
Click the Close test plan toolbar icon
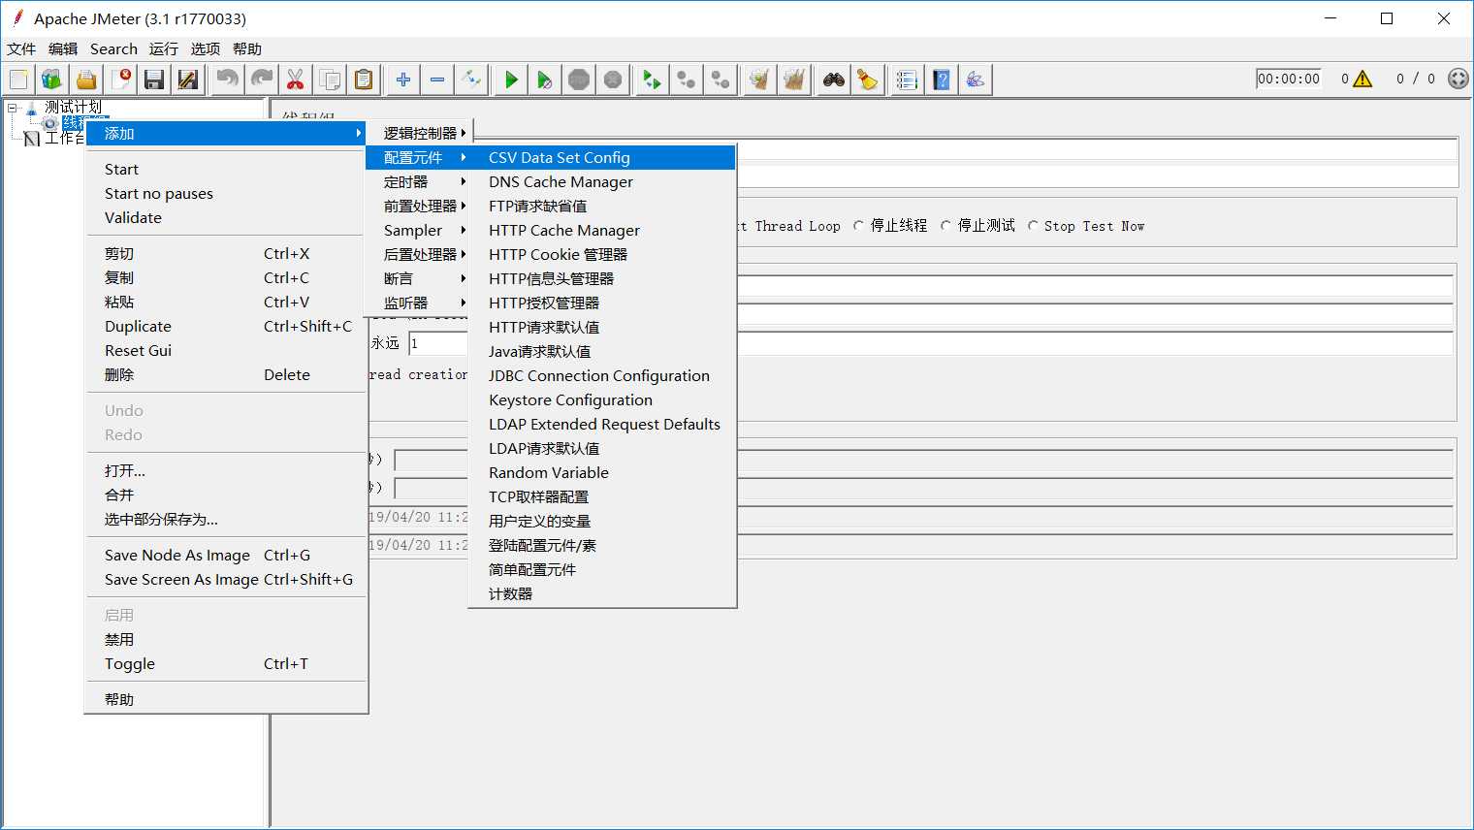coord(120,80)
